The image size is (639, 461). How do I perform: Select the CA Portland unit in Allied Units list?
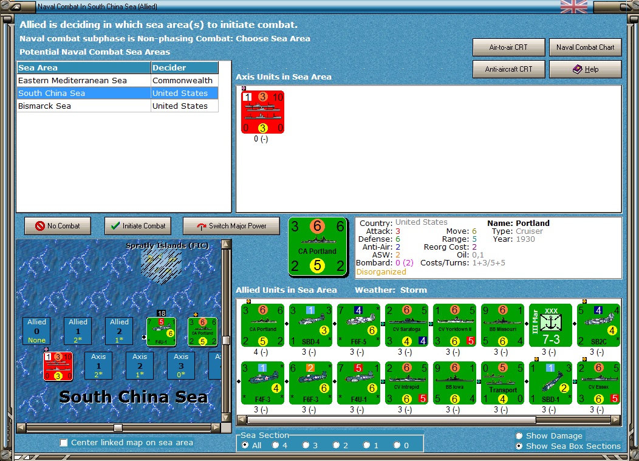coord(262,326)
